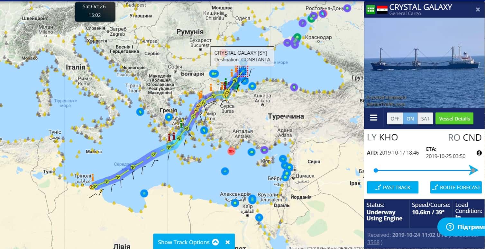The width and height of the screenshot is (485, 249).
Task: Set map layer toggle to ON
Action: click(410, 119)
